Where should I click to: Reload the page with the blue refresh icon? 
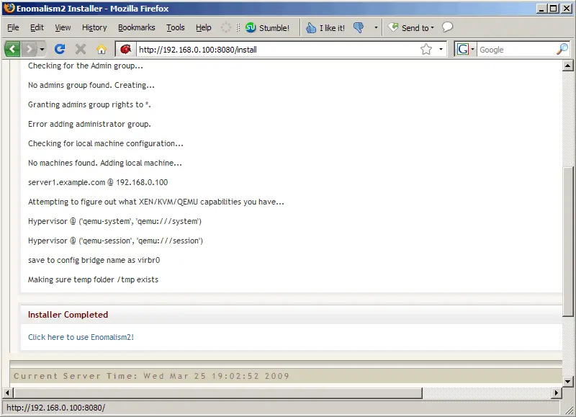pyautogui.click(x=60, y=49)
